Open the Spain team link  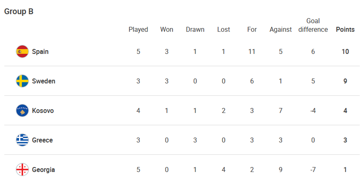(x=40, y=52)
